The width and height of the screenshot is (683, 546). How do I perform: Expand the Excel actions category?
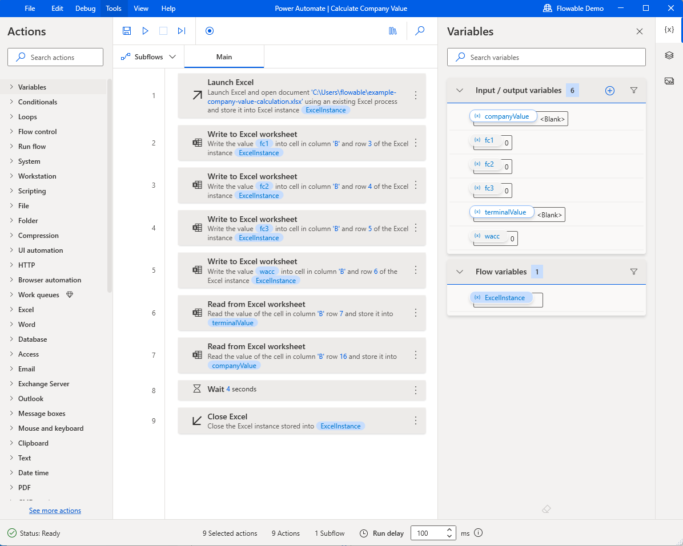click(26, 309)
